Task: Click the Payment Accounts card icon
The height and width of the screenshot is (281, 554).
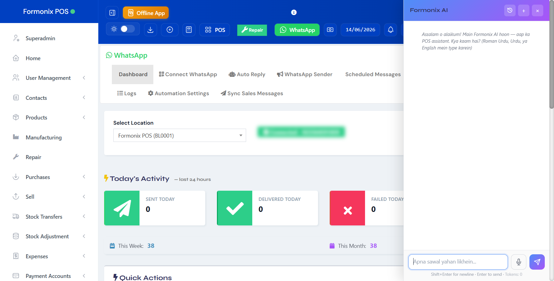Action: pyautogui.click(x=16, y=276)
